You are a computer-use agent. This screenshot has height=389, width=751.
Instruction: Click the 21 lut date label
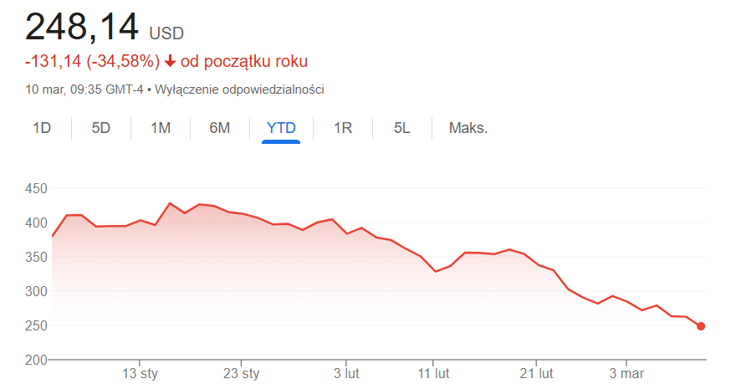[x=536, y=373]
